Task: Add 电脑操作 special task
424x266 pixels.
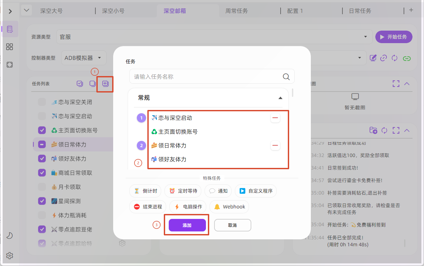Action: (x=188, y=207)
